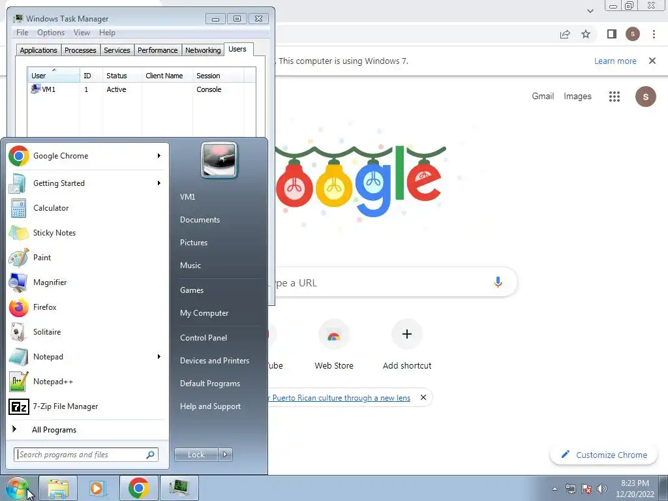Screen dimensions: 668x501
Task: Show hidden system tray icons
Action: [554, 489]
